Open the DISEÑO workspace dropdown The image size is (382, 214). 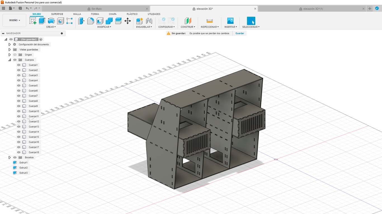point(15,20)
